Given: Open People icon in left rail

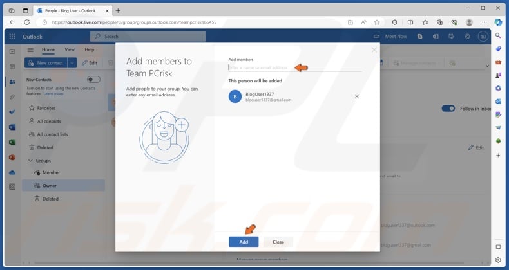Looking at the screenshot, I should point(12,82).
